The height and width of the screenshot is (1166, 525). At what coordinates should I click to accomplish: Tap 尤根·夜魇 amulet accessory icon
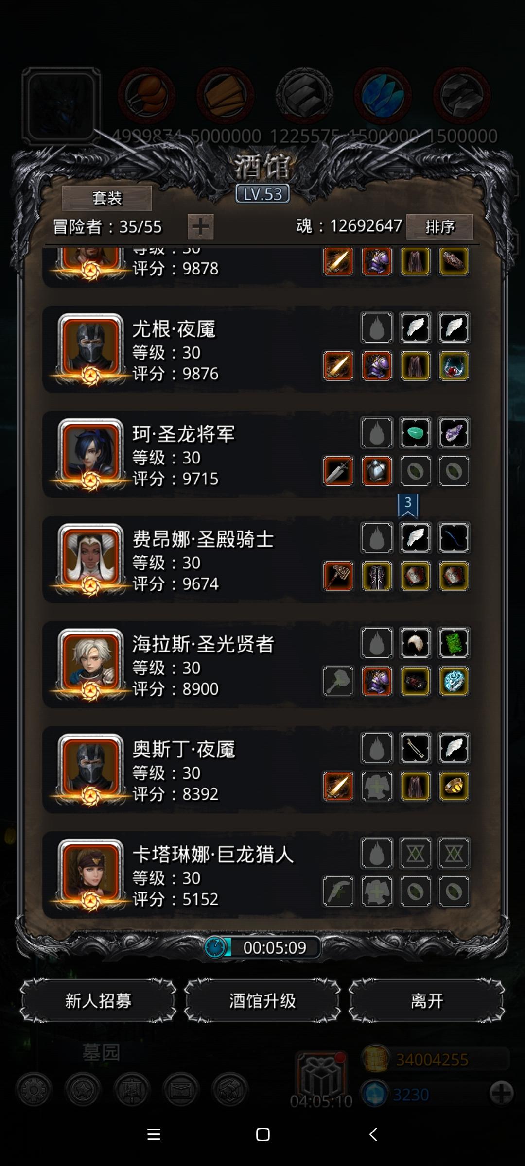[x=454, y=366]
